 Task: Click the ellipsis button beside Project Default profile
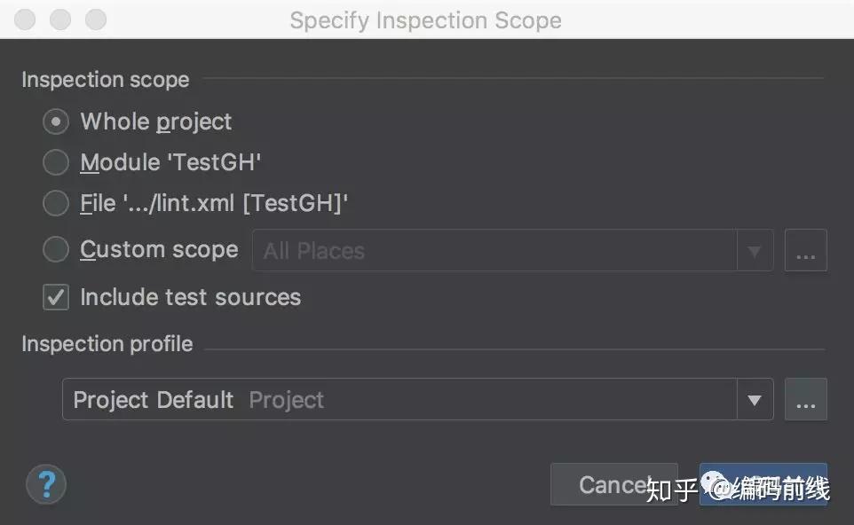805,400
